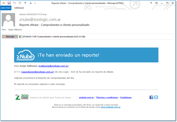Screen dimensions: 177x122
Task: Click the envelope mail icon in title bar
Action: pos(4,3)
